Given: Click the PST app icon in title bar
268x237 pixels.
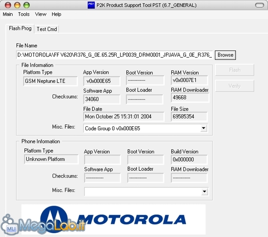Looking at the screenshot, I should tap(91, 5).
